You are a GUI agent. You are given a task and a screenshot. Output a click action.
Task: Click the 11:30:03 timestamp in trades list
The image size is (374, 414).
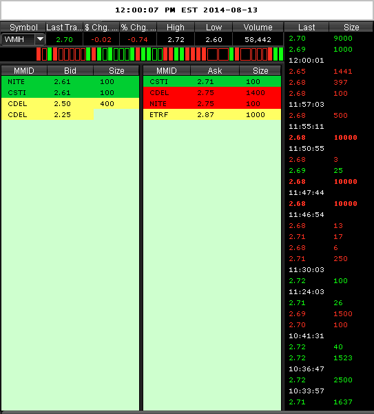[307, 269]
